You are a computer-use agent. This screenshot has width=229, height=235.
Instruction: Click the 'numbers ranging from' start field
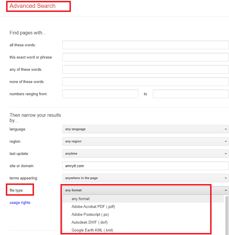coord(100,94)
